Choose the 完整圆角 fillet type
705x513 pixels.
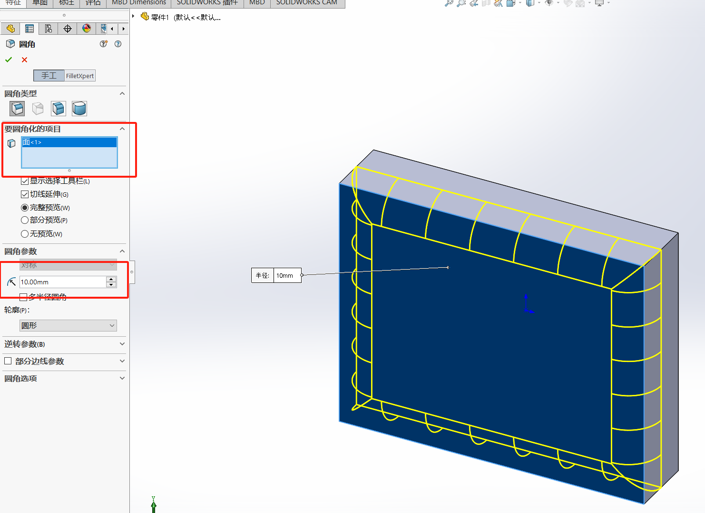pyautogui.click(x=79, y=108)
